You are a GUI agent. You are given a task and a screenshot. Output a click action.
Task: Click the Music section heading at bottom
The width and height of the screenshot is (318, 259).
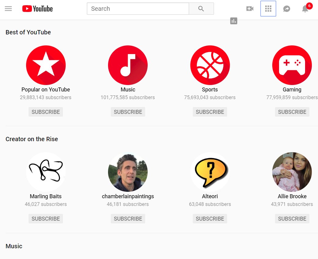tap(14, 246)
